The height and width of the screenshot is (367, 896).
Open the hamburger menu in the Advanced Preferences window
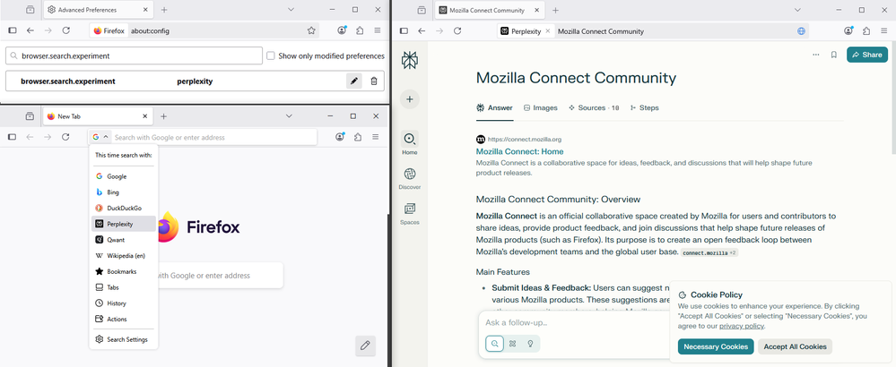377,30
